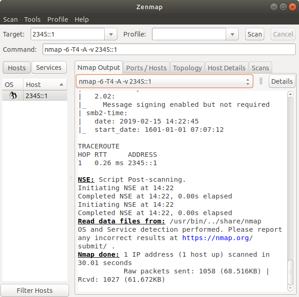Click the pane resize grip beside the scan dropdown
Screen dimensions: 299x297
261,81
